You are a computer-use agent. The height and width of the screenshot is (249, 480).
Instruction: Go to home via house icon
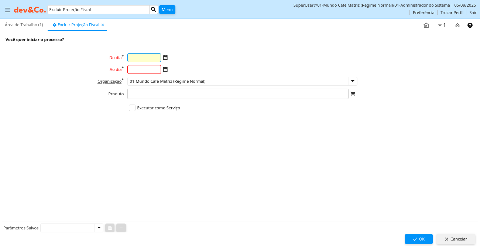[x=426, y=25]
